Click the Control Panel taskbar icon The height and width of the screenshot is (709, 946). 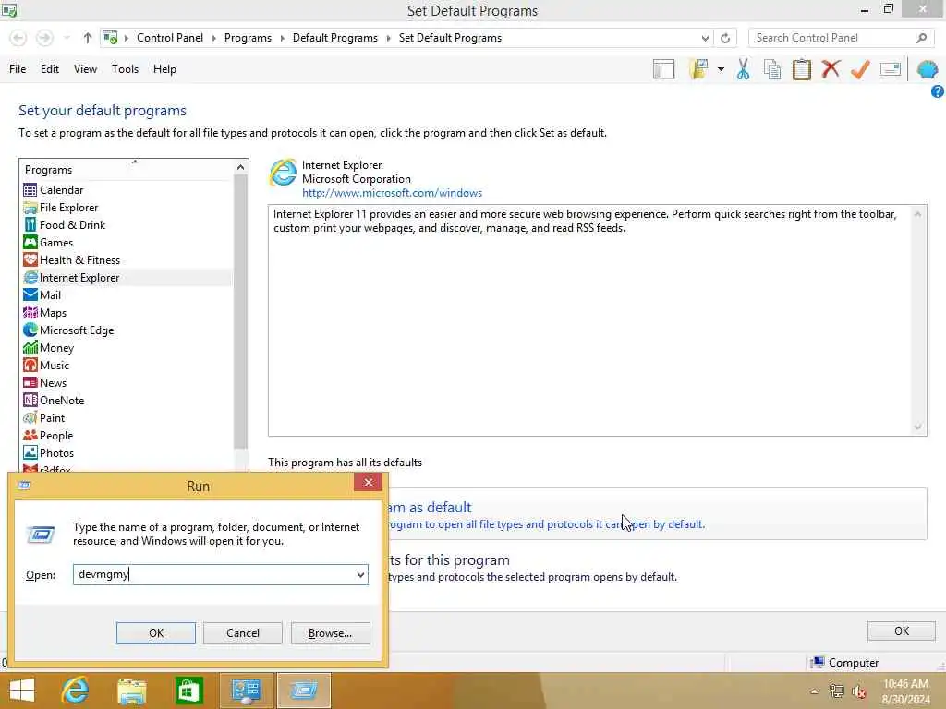tap(246, 691)
